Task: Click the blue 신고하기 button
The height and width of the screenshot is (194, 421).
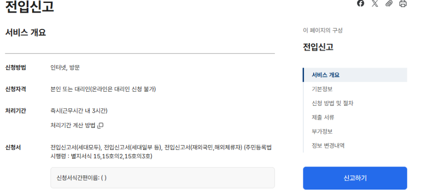Action: [355, 178]
